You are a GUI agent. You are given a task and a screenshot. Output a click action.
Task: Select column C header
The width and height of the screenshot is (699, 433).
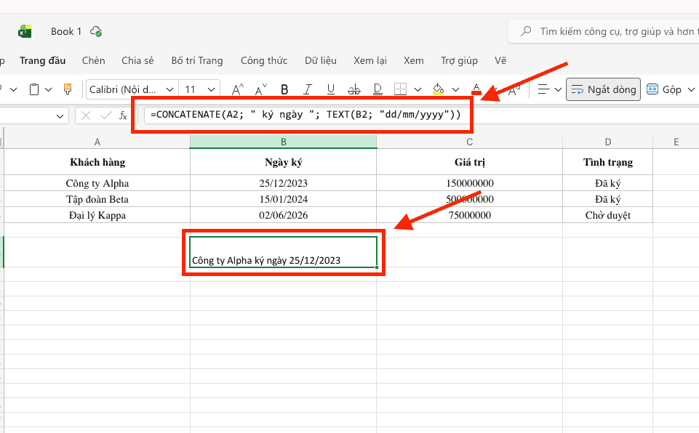point(469,142)
